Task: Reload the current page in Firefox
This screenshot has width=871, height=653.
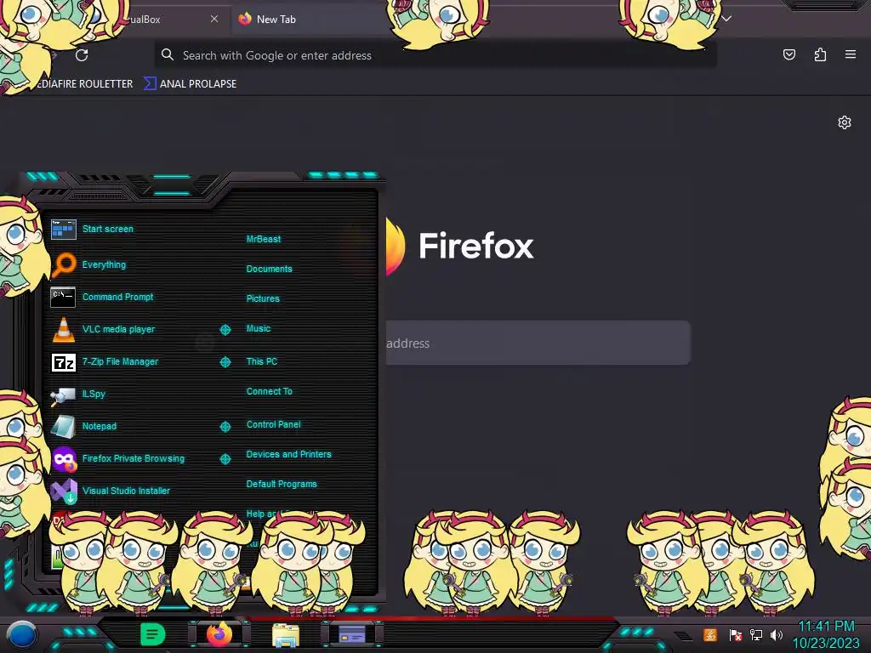Action: point(82,55)
